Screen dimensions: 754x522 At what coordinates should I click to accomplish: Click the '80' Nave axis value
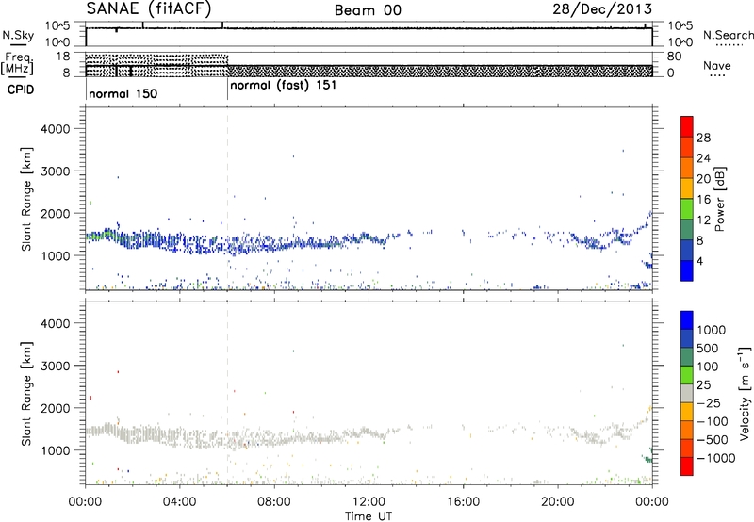pos(674,57)
